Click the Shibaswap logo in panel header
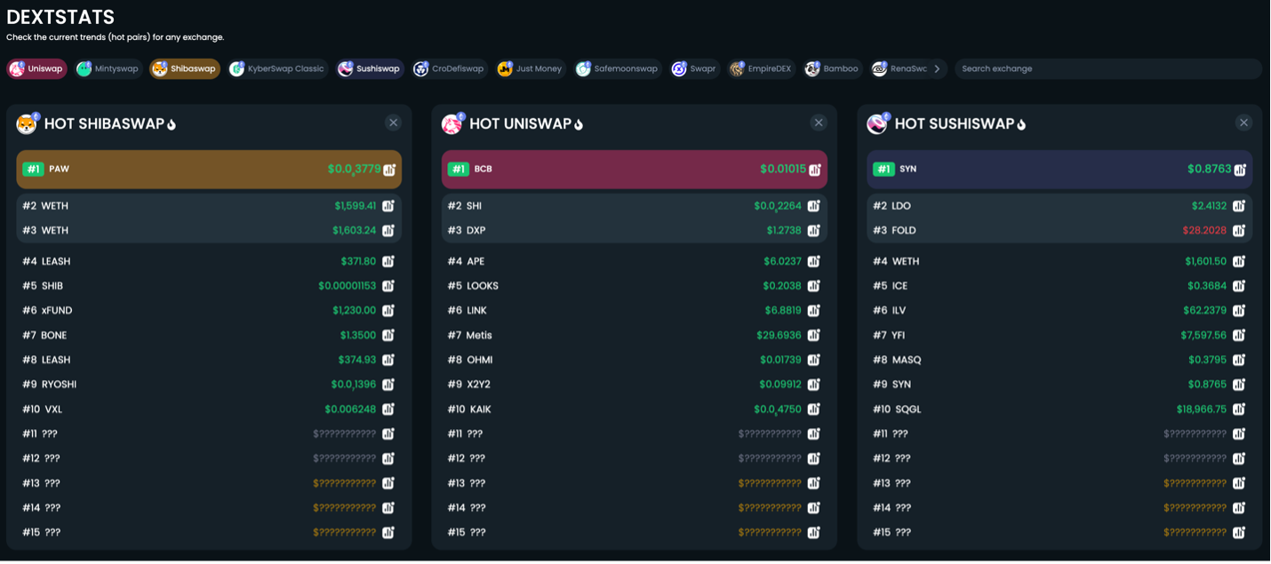 click(x=28, y=123)
